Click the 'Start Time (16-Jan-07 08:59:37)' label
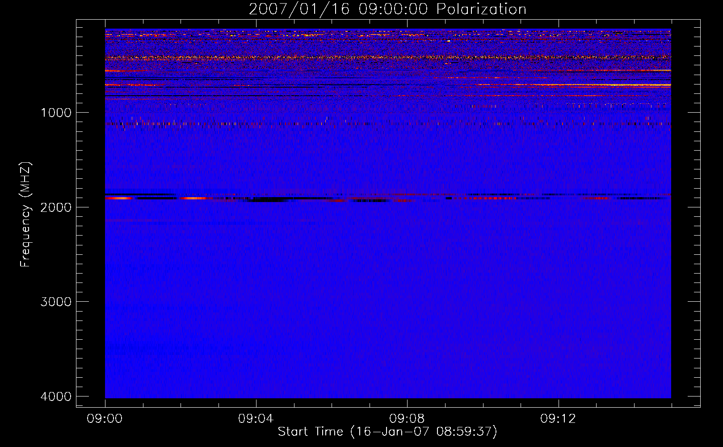The width and height of the screenshot is (723, 447). [387, 432]
